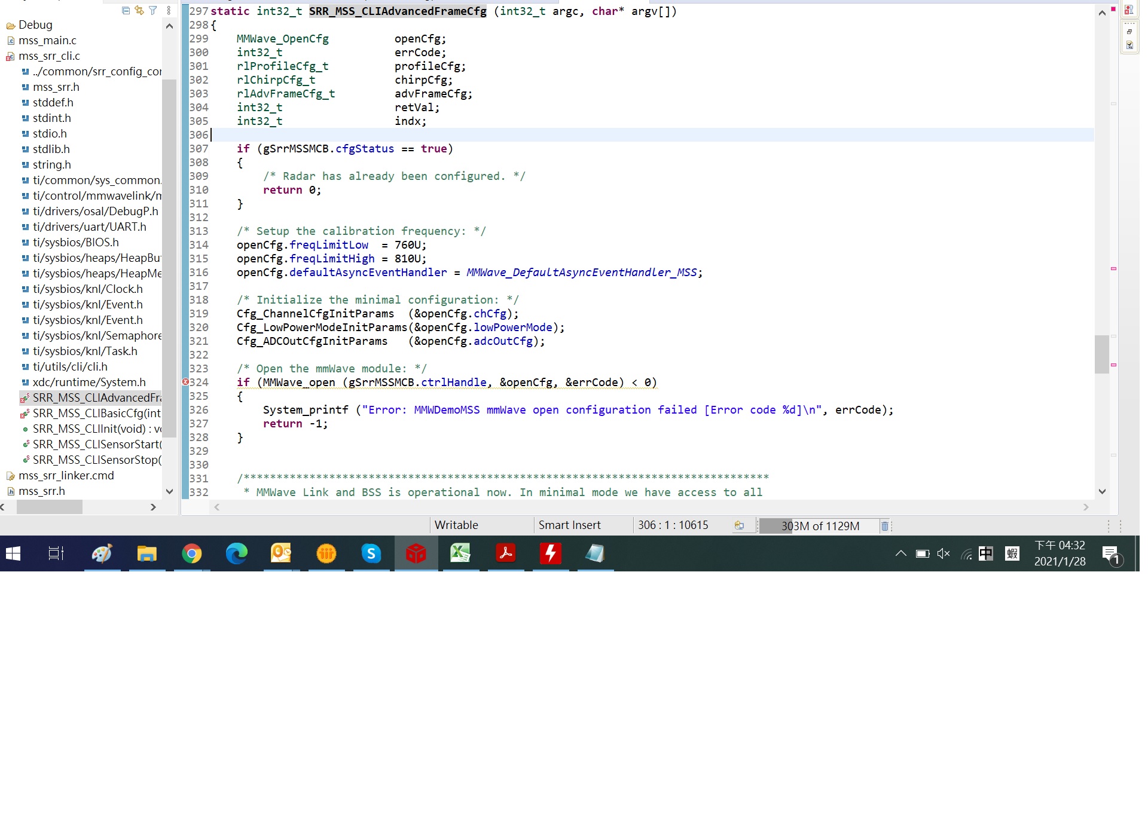The width and height of the screenshot is (1148, 832).
Task: Select stdint.h include entry
Action: (x=46, y=118)
